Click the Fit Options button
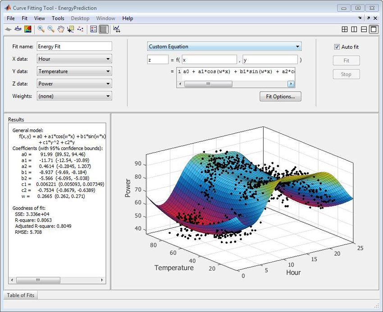This screenshot has width=383, height=312. point(280,96)
